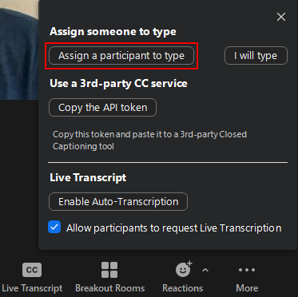The width and height of the screenshot is (298, 297).
Task: Open the More three-dots icon
Action: tap(247, 270)
